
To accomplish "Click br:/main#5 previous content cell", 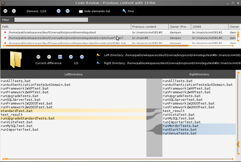I will point(140,38).
